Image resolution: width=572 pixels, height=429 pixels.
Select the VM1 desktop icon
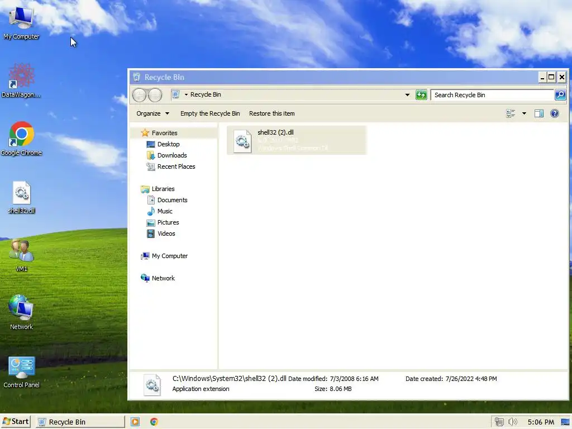[x=21, y=255]
